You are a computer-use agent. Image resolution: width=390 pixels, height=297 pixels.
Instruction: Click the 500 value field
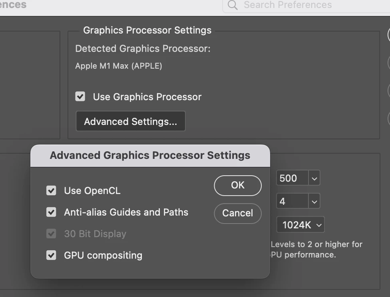tap(292, 178)
